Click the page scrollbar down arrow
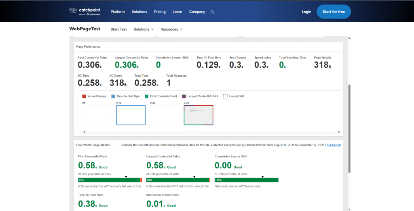Screen dimensions: 414x211 click(x=349, y=209)
